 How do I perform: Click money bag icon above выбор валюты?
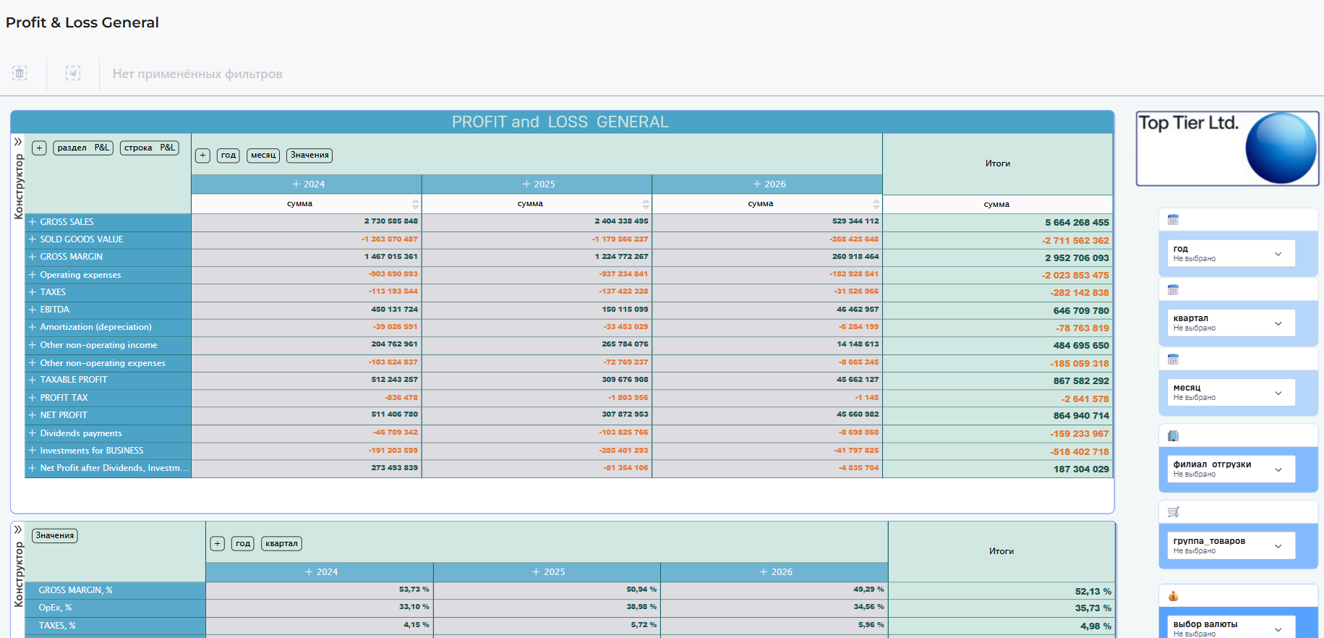1173,596
